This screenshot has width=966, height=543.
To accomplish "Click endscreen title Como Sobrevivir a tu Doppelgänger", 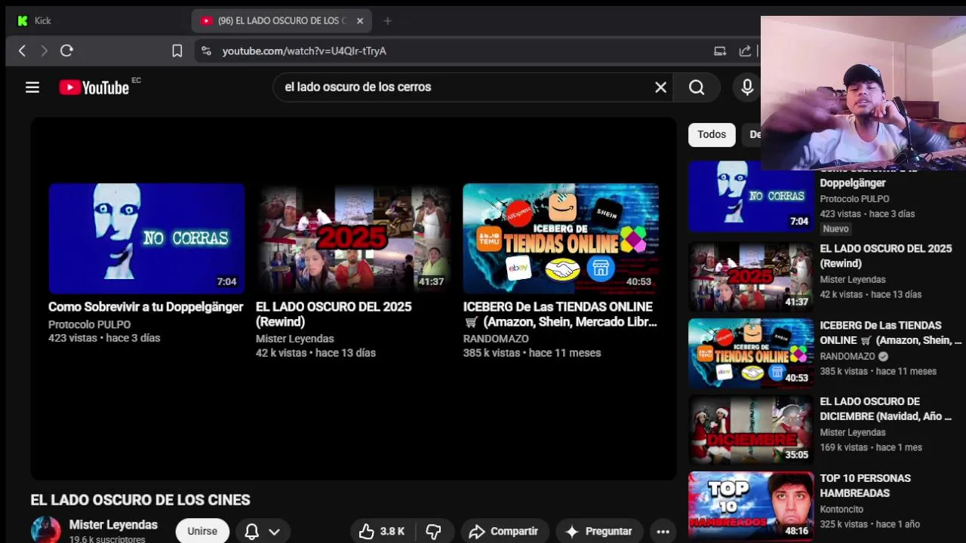I will tap(146, 307).
